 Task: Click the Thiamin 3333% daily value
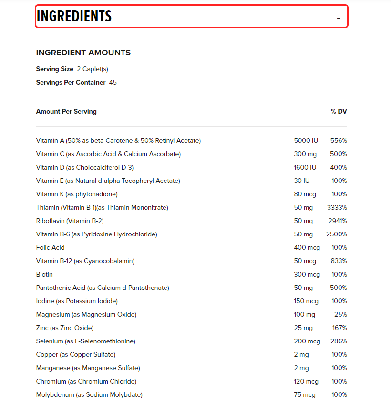tap(337, 208)
